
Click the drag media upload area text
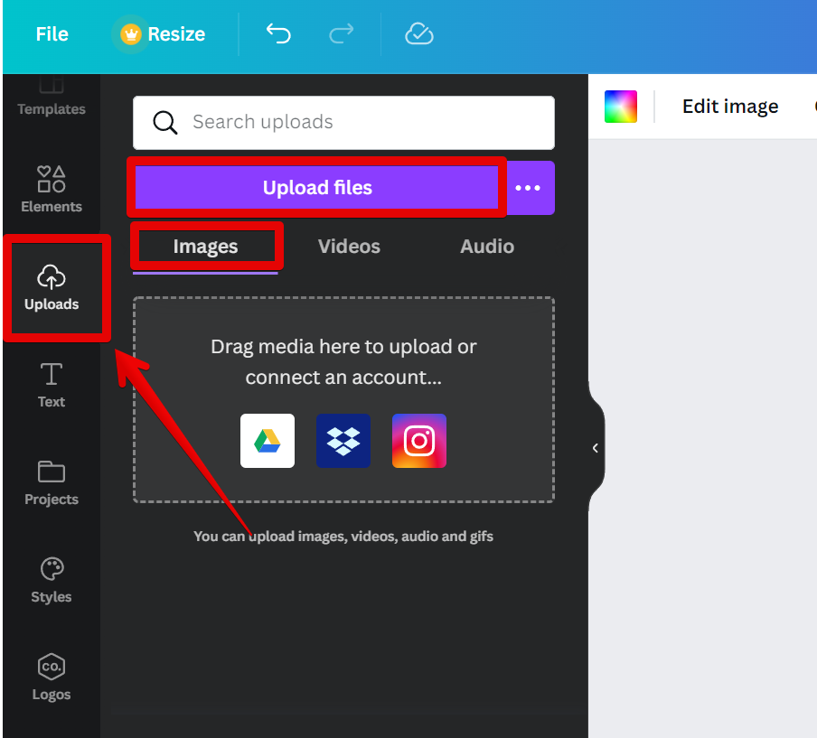[x=343, y=361]
